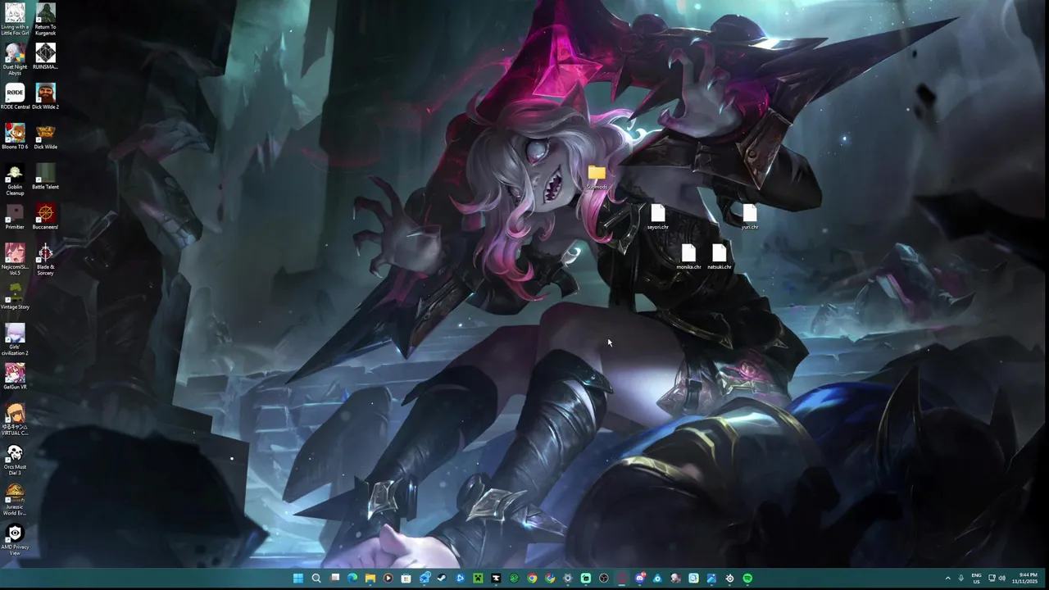Viewport: 1049px width, 590px height.
Task: Select the Primitier desktop icon
Action: tap(15, 216)
